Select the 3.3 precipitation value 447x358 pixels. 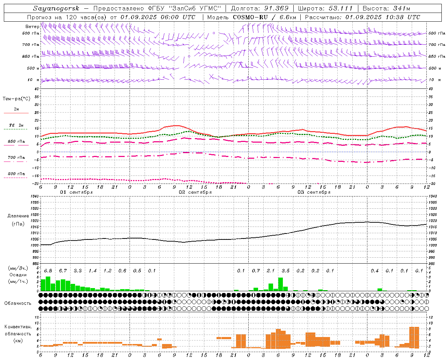coord(78,271)
